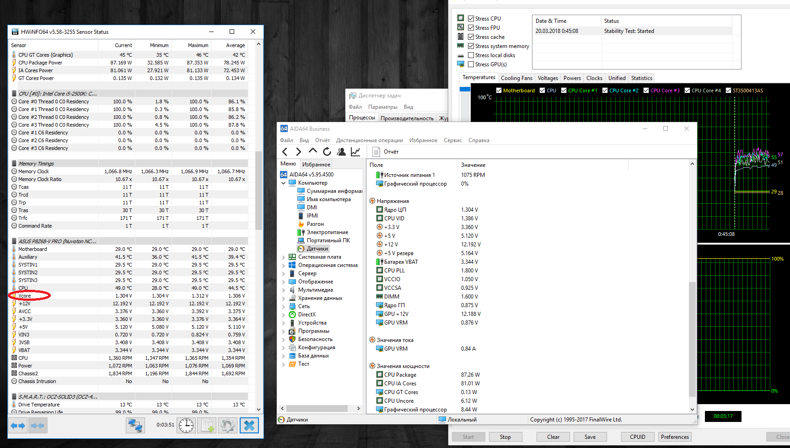Image resolution: width=790 pixels, height=448 pixels.
Task: Open CPUID from stability test window
Action: (638, 437)
